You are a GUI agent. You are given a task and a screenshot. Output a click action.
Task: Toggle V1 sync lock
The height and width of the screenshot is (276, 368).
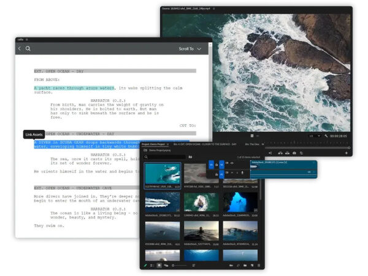click(x=227, y=163)
